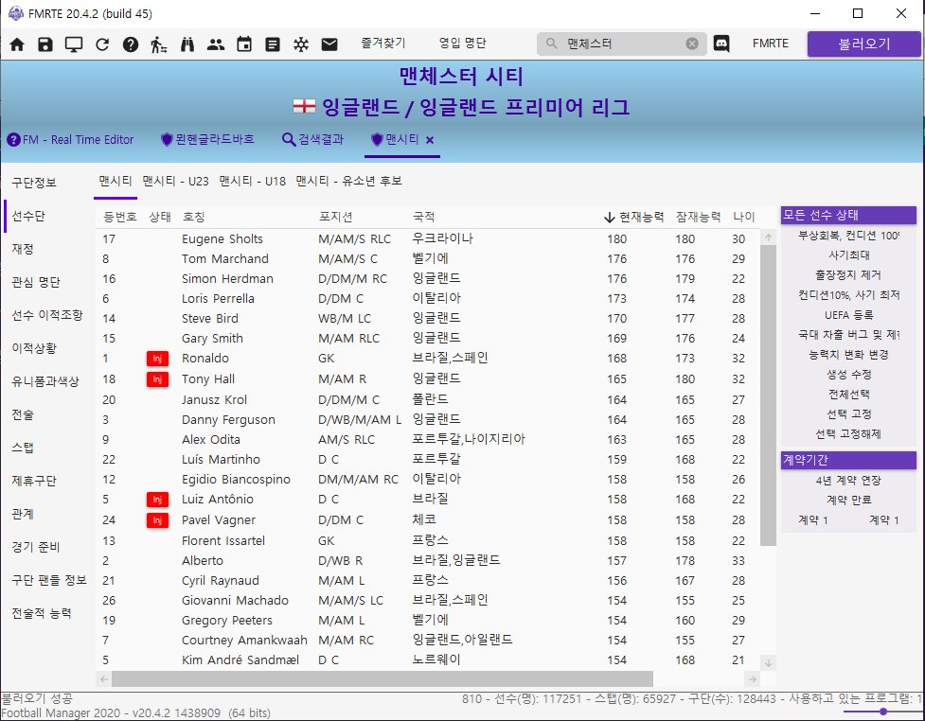Image resolution: width=925 pixels, height=721 pixels.
Task: Clear the search field with X icon
Action: (692, 44)
